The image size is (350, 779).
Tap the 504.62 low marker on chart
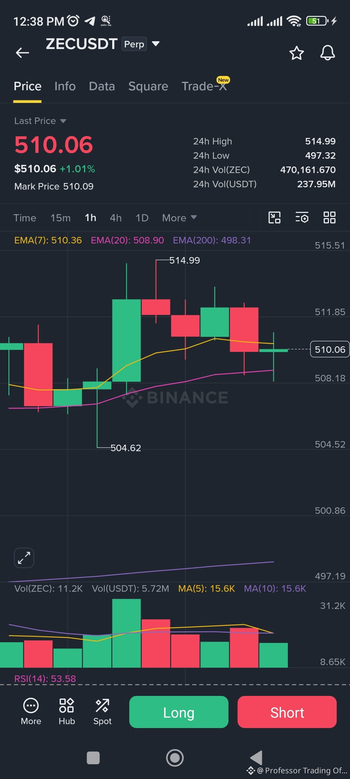point(126,448)
